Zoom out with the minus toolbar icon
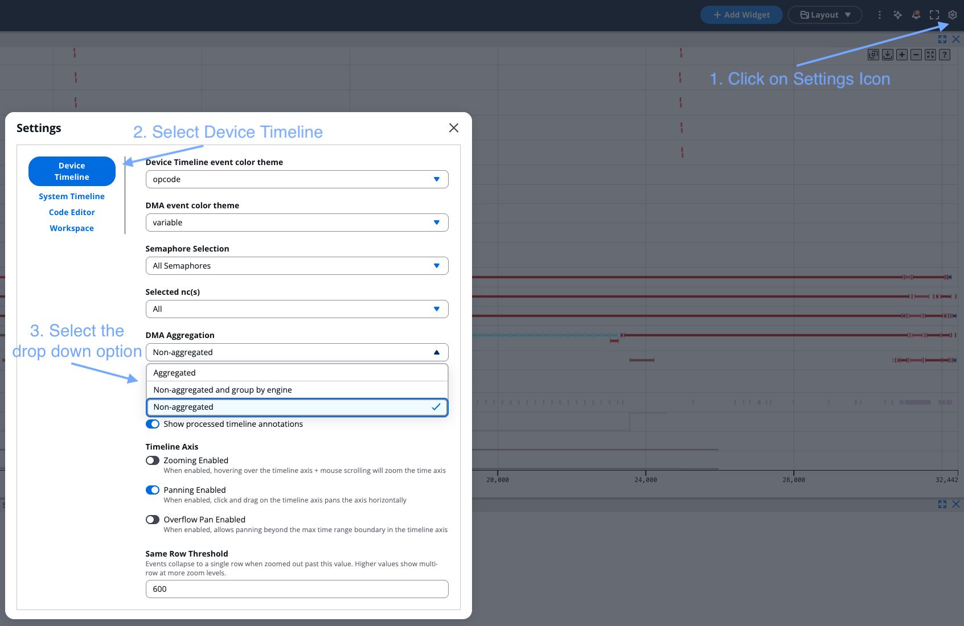This screenshot has width=964, height=626. click(x=916, y=55)
